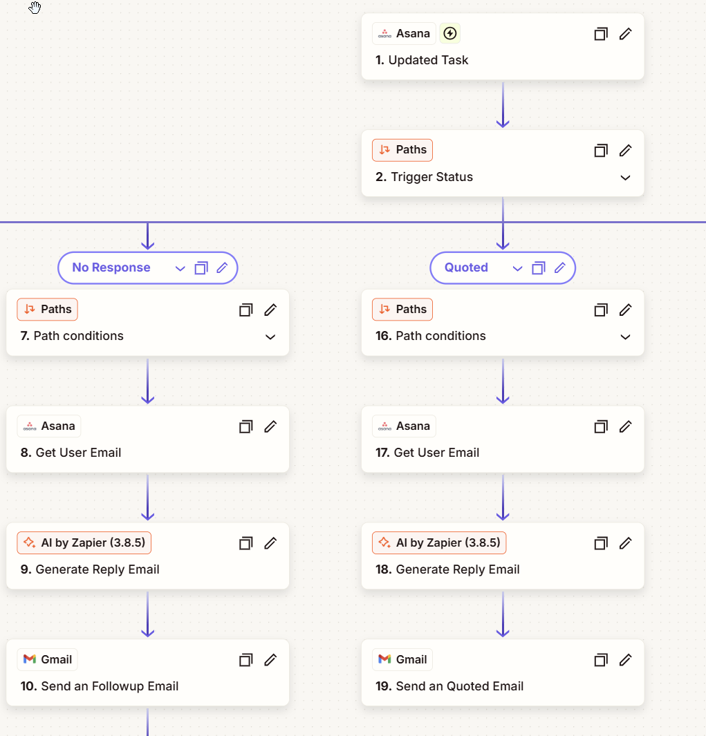The height and width of the screenshot is (736, 706).
Task: Copy step 18 Generate Reply Email
Action: (x=601, y=544)
